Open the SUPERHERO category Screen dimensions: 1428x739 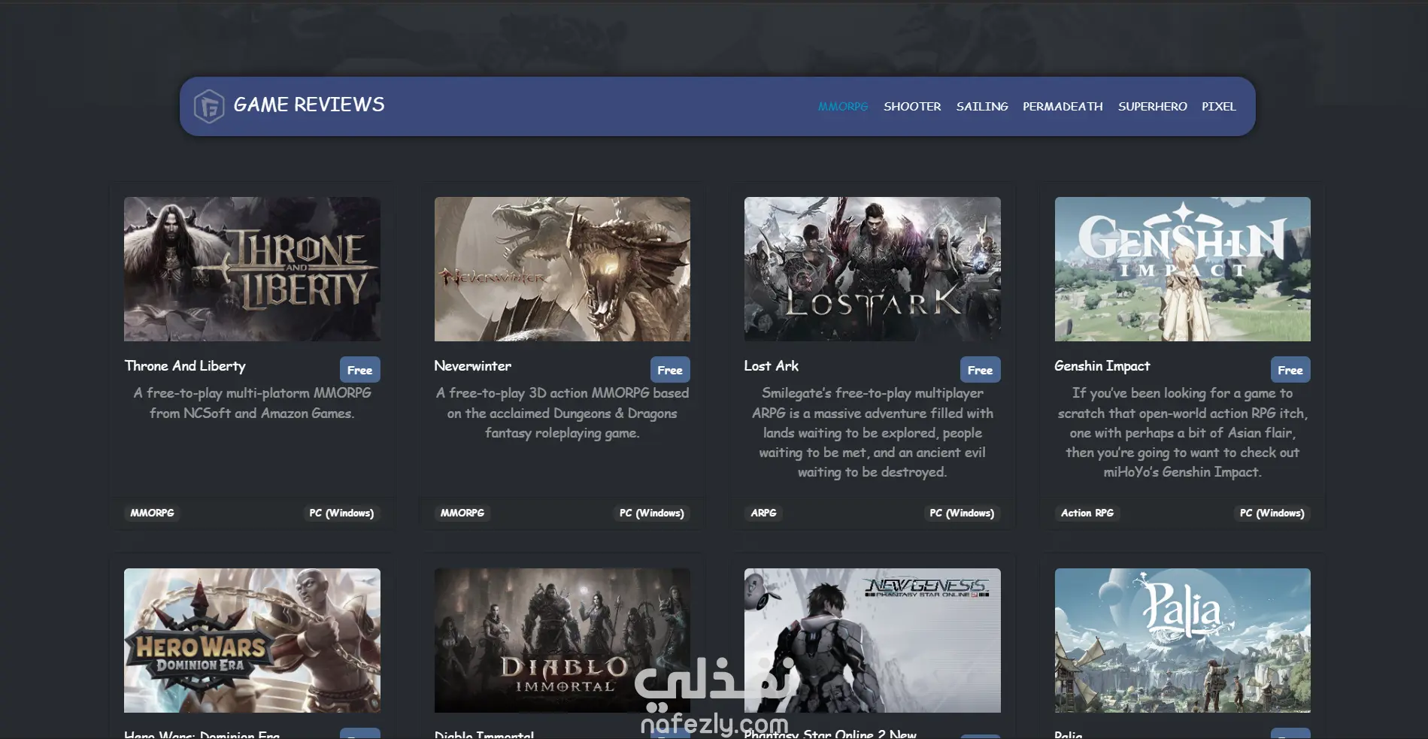[x=1152, y=107]
